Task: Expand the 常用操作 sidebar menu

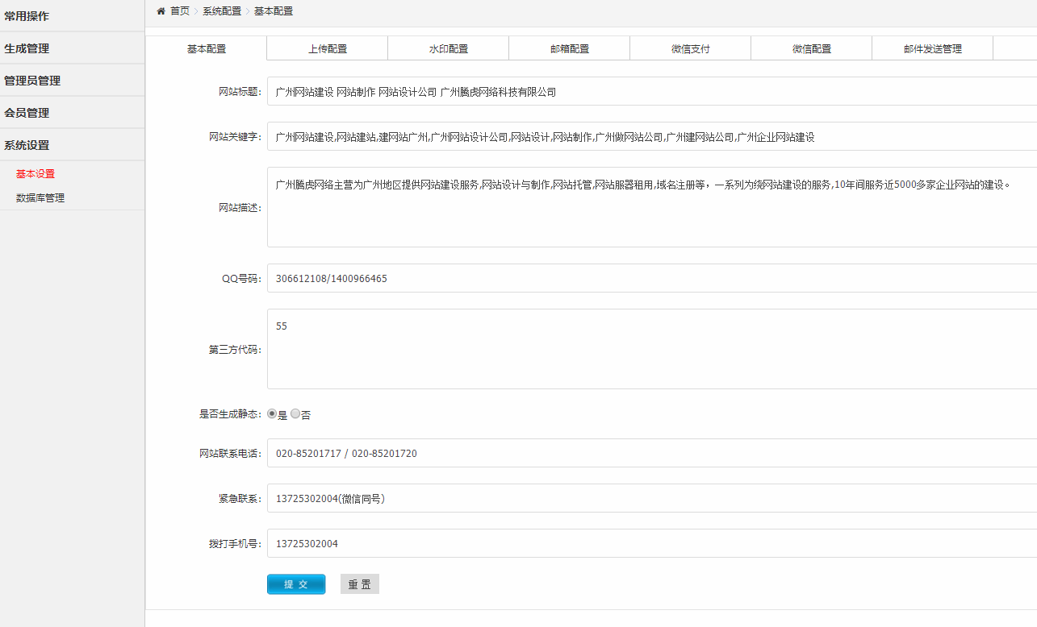Action: 28,15
